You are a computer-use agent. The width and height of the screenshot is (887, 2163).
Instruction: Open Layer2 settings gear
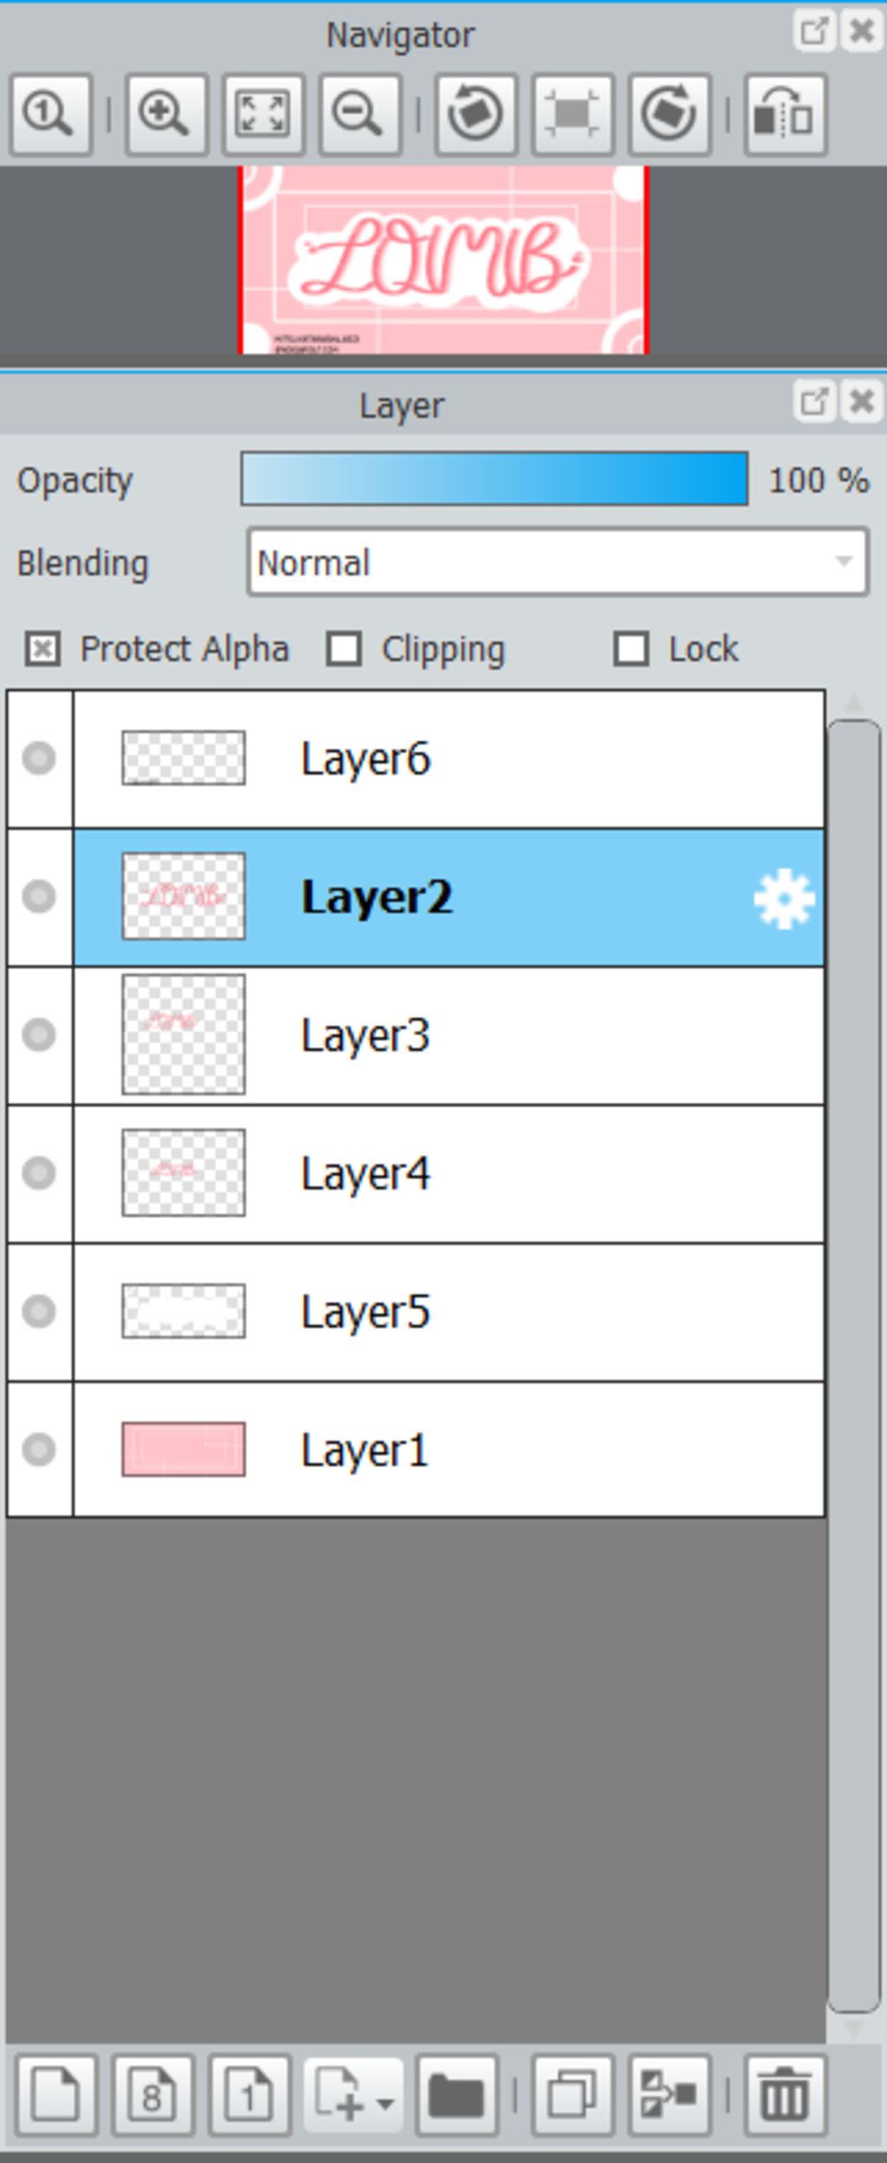coord(784,899)
